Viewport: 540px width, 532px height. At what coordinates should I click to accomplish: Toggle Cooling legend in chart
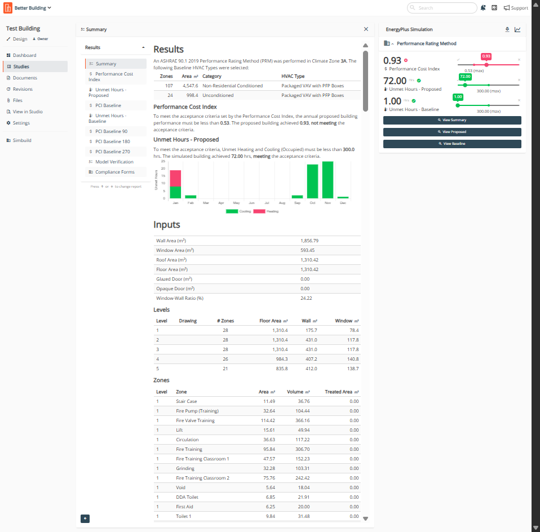pos(238,211)
